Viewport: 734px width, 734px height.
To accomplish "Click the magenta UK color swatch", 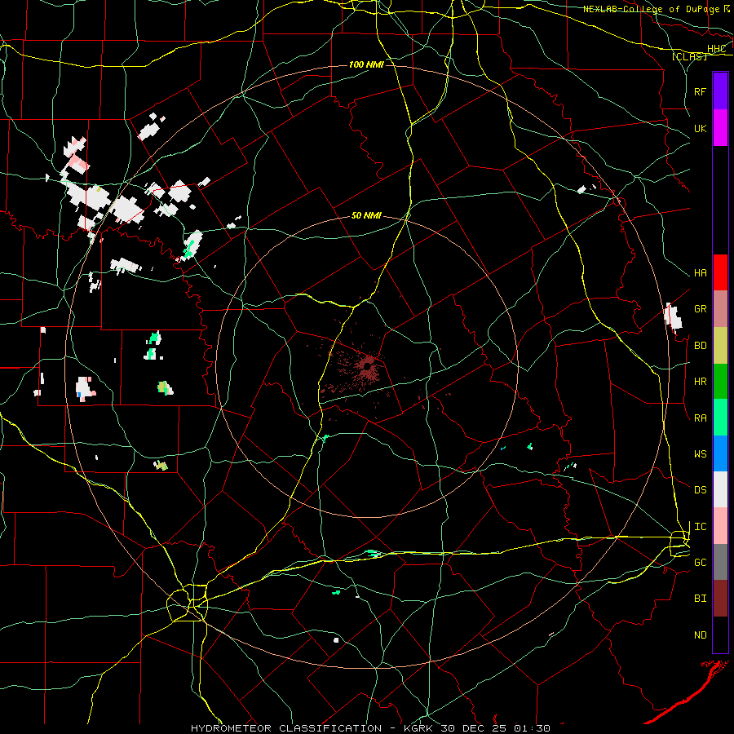I will 720,128.
